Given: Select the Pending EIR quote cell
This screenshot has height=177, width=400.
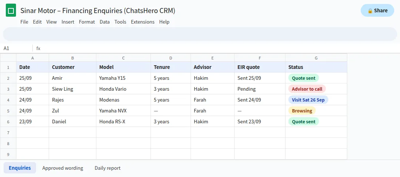Looking at the screenshot, I should pos(260,89).
